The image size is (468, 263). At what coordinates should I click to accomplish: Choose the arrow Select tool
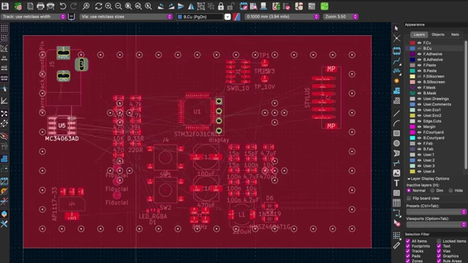(x=396, y=28)
